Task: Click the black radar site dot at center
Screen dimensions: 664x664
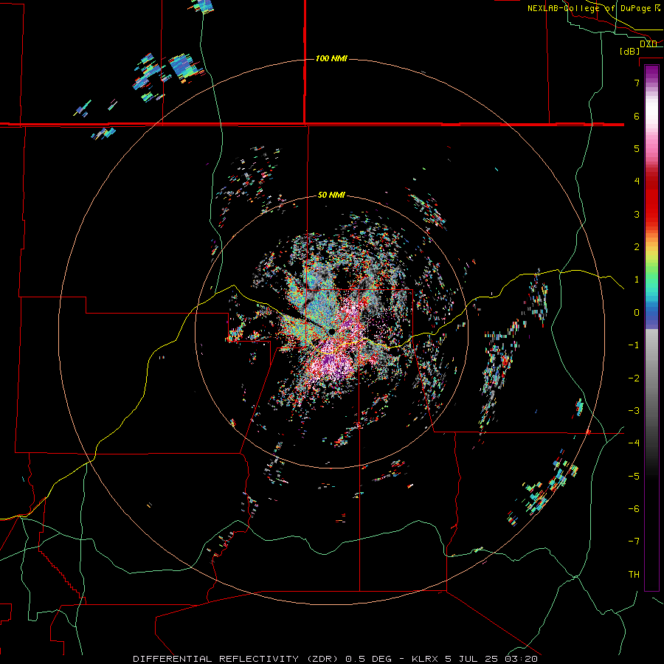Action: 331,331
